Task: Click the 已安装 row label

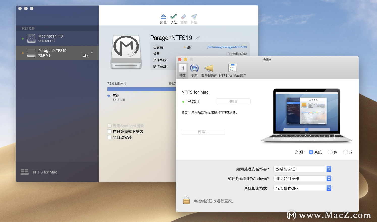Action: coord(158,47)
